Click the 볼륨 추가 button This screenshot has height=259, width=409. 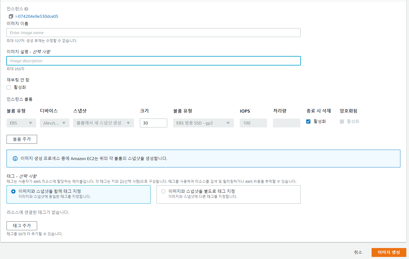click(x=22, y=139)
